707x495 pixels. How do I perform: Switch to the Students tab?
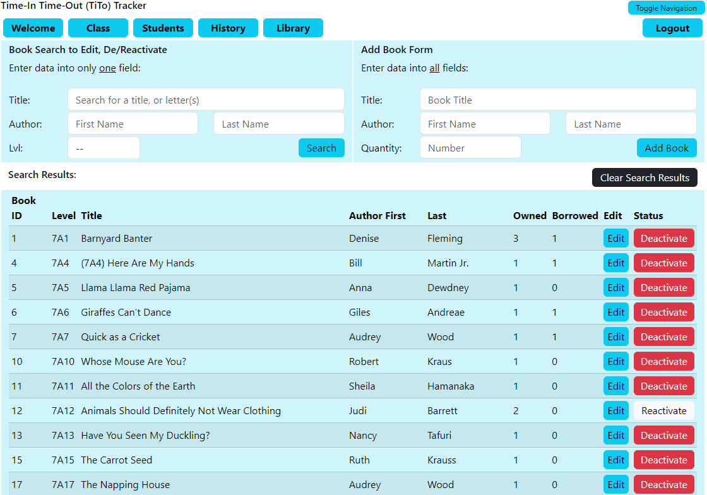[163, 28]
